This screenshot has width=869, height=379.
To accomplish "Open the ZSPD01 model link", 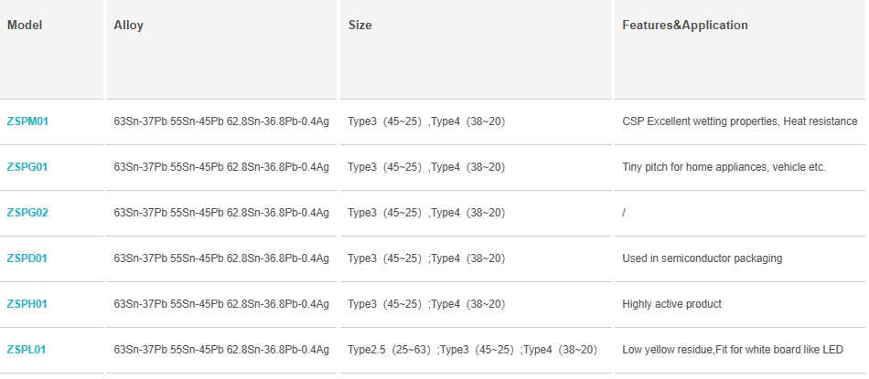I will coord(27,258).
